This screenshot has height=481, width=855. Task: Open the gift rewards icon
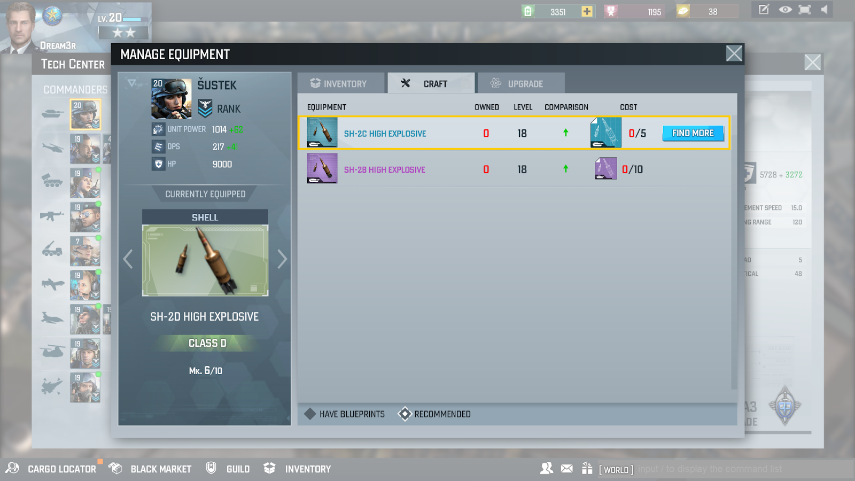[587, 469]
